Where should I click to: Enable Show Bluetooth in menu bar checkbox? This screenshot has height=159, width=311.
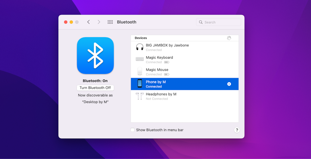tap(132, 130)
